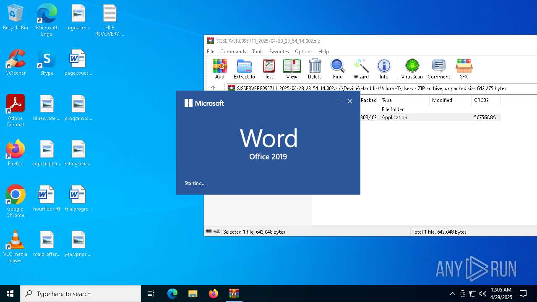Select Google Chrome desktop icon

[16, 201]
